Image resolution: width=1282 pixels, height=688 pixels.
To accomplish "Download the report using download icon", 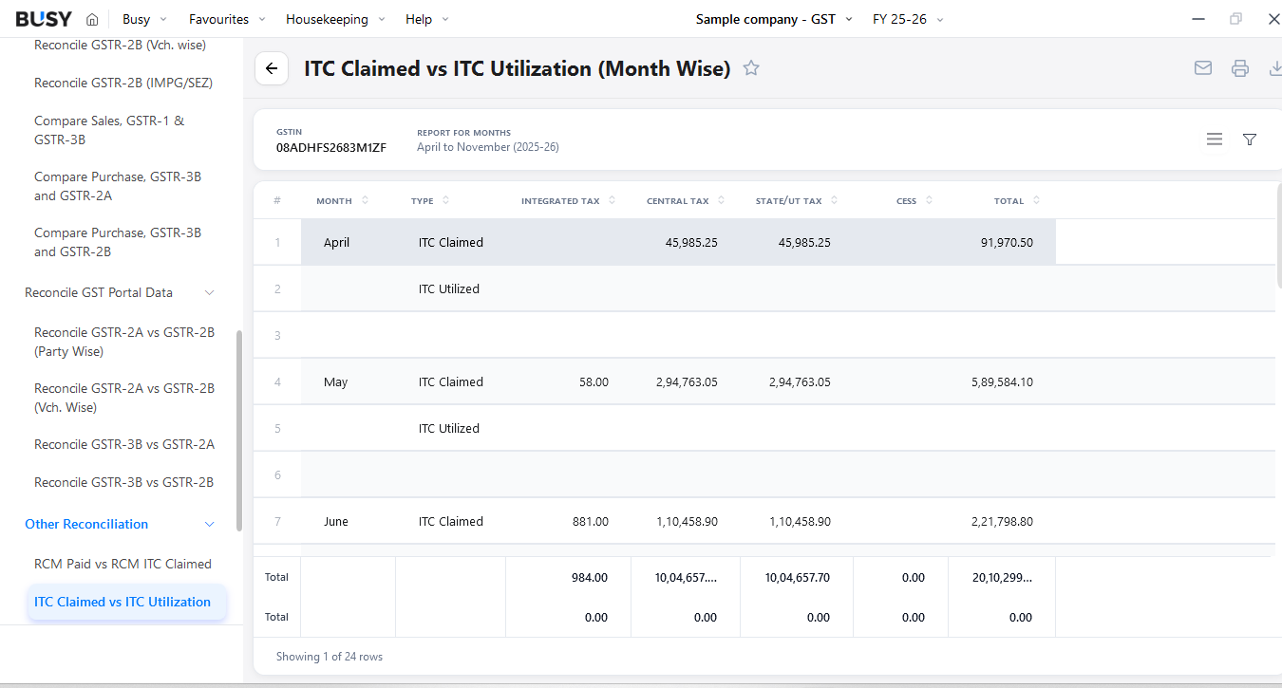I will (1275, 68).
